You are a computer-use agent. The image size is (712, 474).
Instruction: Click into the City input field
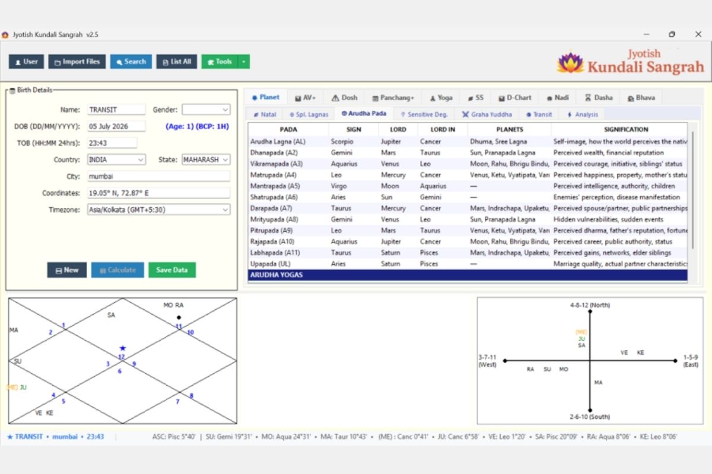[158, 177]
